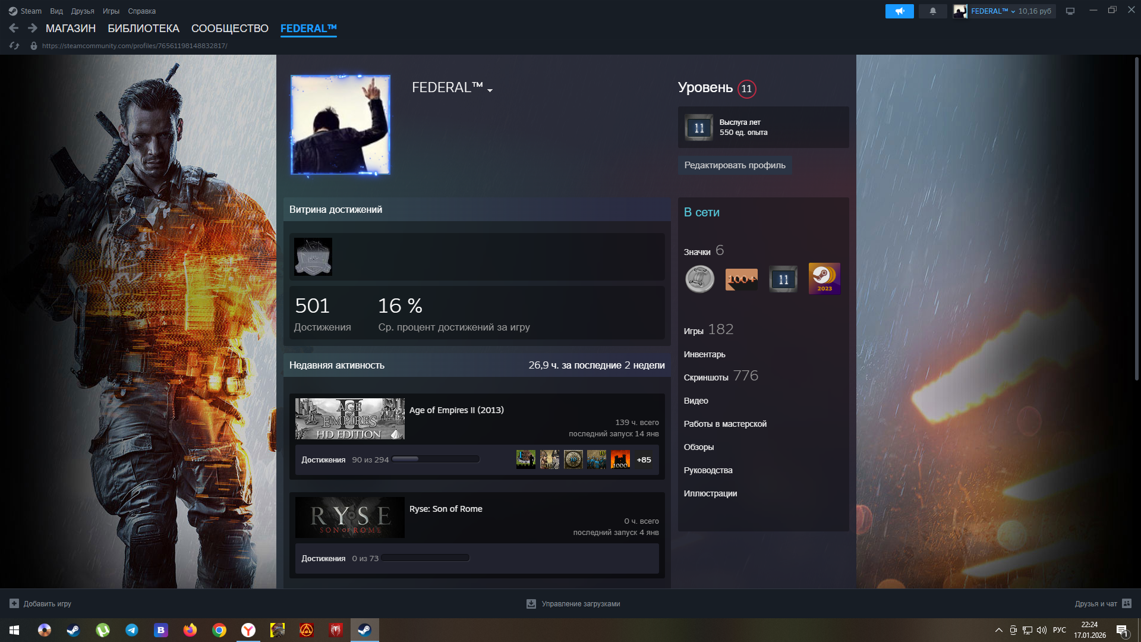Launch Telegram from the Windows taskbar
The width and height of the screenshot is (1141, 642).
coord(131,630)
